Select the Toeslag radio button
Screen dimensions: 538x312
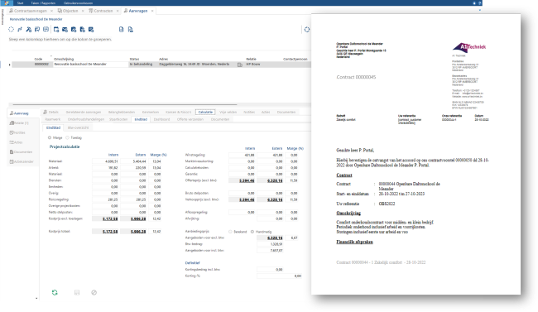point(67,137)
